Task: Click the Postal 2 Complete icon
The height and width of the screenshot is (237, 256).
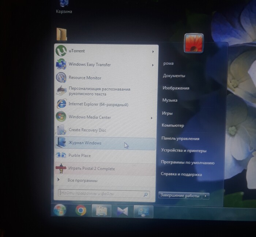Action: [x=61, y=169]
